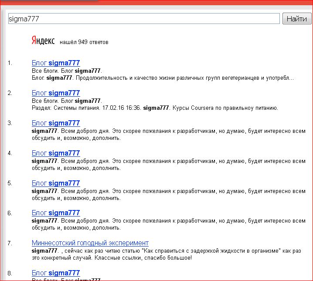Click result number 1 in the list
The image size is (313, 281).
point(10,63)
